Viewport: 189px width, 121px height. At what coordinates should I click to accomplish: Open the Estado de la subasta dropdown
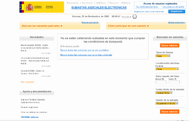[167, 103]
